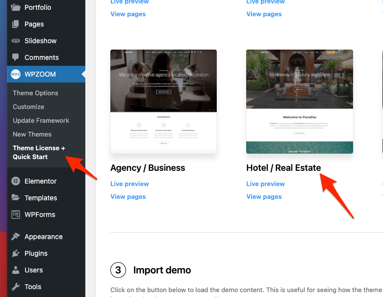Click the Portfolio folder icon

coord(16,7)
